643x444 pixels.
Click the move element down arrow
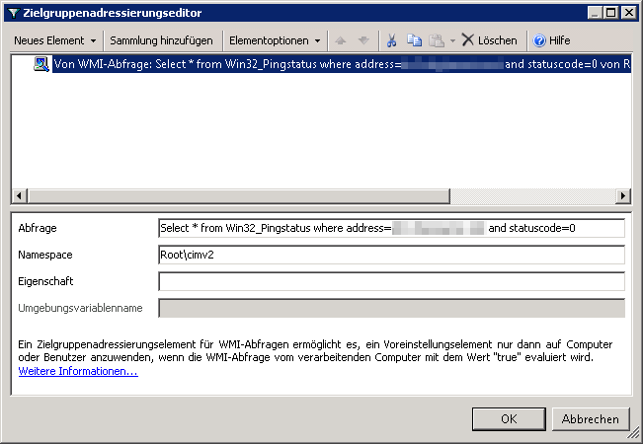pyautogui.click(x=363, y=40)
